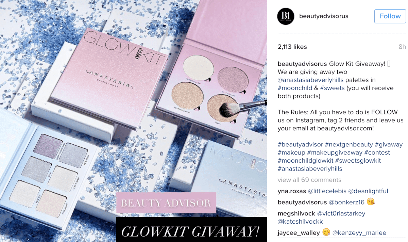Click the kissing emoji in the beautyadvisorus comment

[371, 202]
